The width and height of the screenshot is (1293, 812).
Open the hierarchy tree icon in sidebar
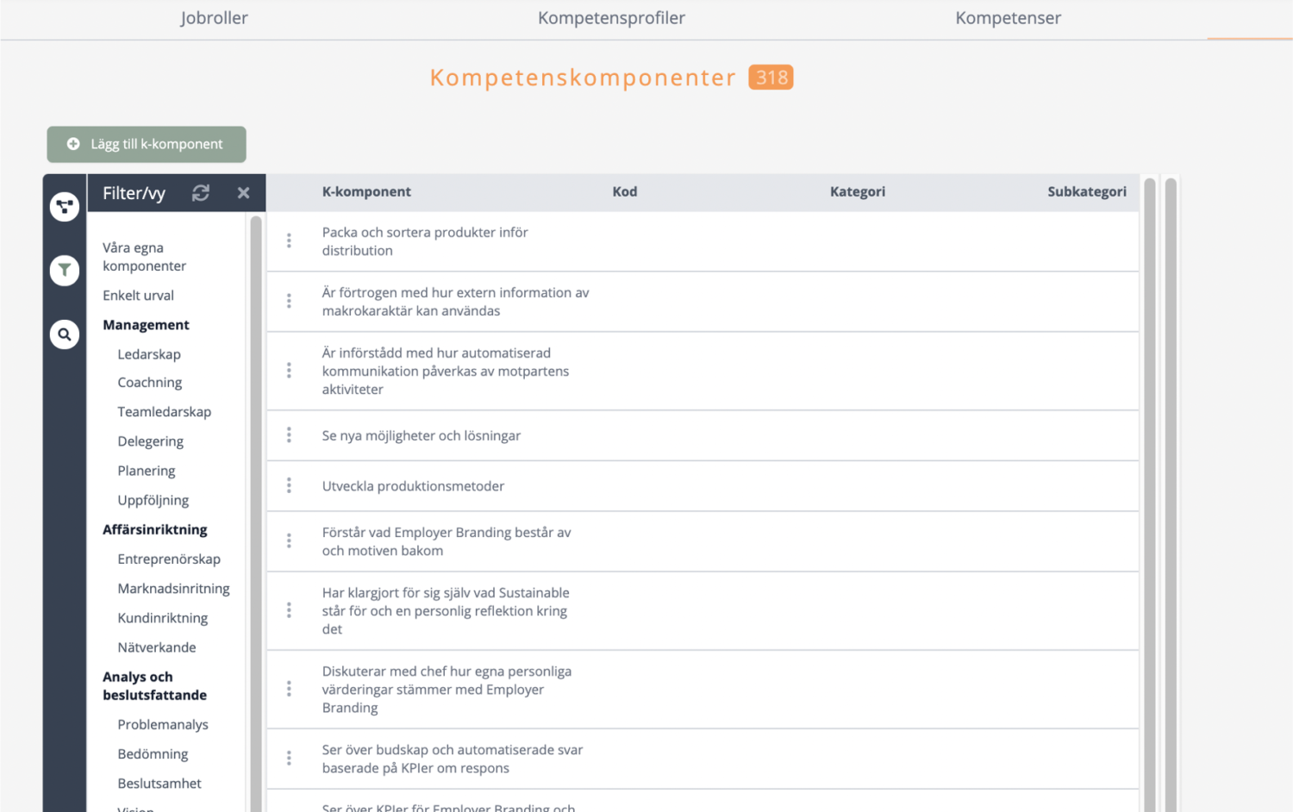coord(65,206)
